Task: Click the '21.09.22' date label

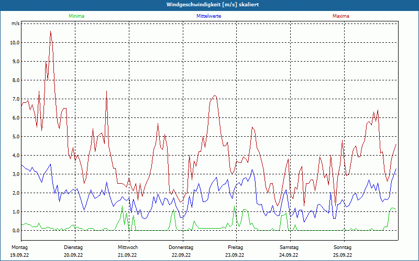Action: (x=127, y=255)
